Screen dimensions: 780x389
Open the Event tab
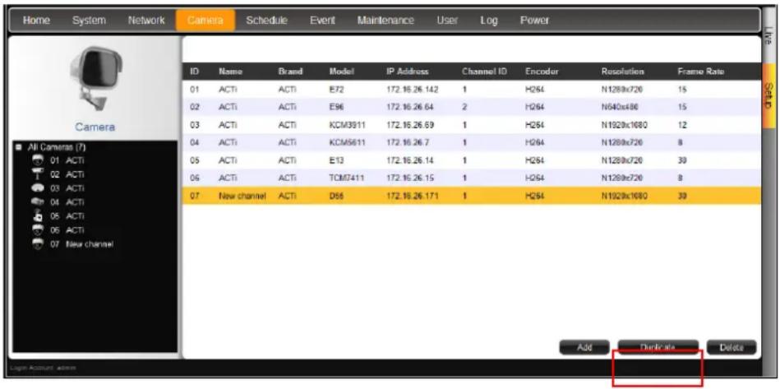(x=322, y=21)
